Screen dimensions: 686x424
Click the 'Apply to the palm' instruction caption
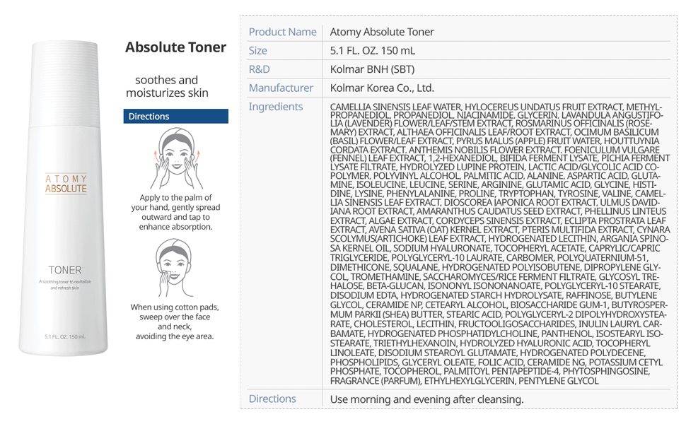[175, 212]
